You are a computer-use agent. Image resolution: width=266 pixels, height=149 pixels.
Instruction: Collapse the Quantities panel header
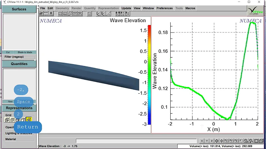(x=19, y=64)
